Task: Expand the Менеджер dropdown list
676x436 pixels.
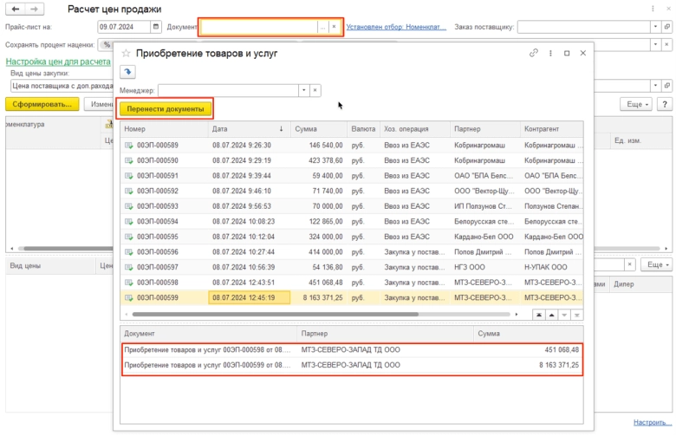Action: click(303, 89)
